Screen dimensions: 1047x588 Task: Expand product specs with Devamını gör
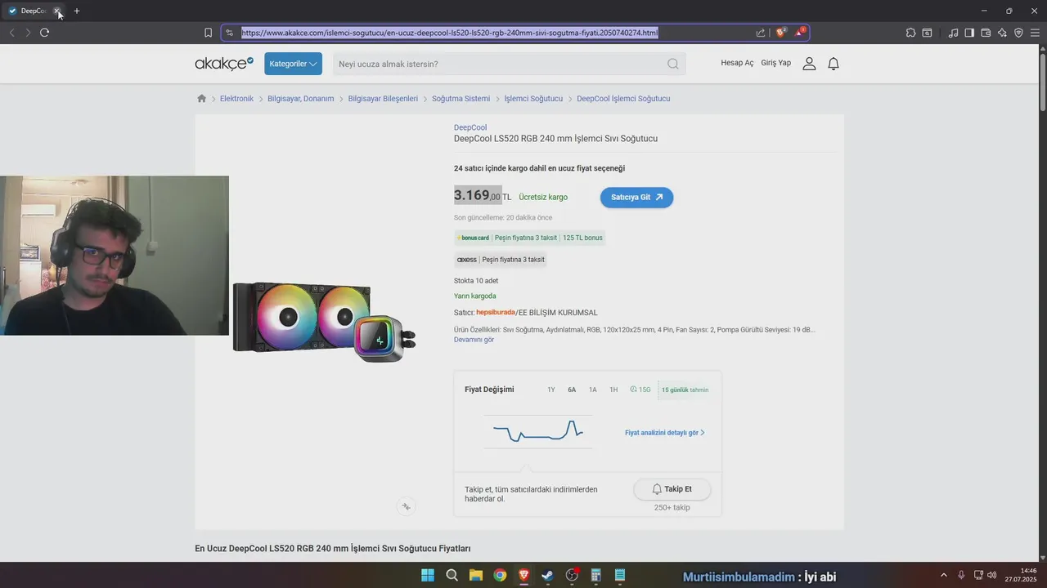[x=474, y=340]
